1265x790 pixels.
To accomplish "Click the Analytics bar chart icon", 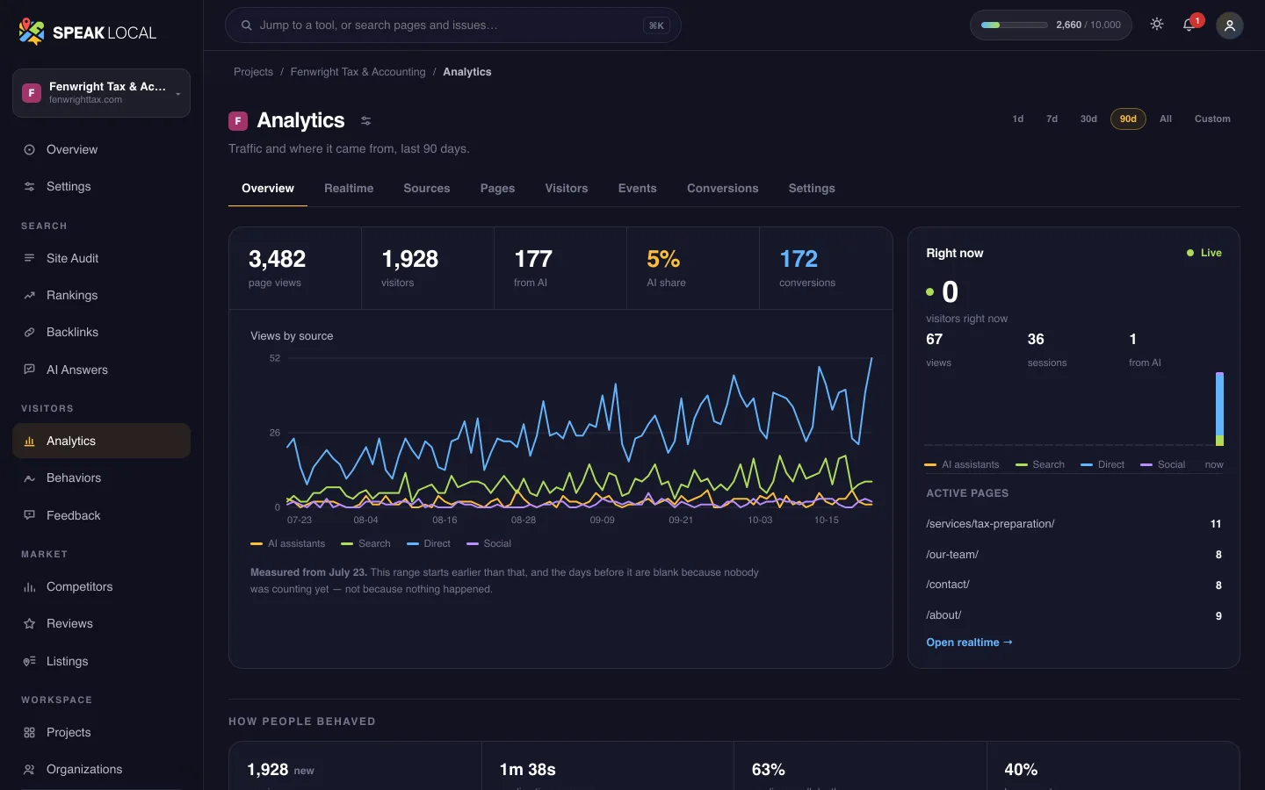I will pos(29,442).
